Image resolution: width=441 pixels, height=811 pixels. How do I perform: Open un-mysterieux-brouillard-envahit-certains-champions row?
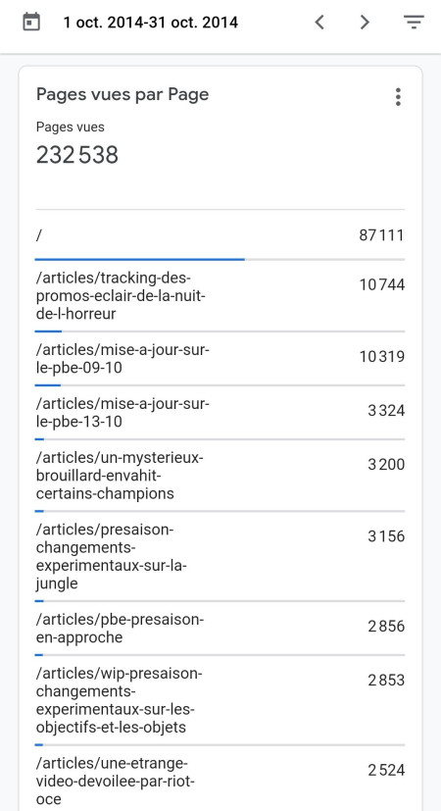[x=220, y=476]
